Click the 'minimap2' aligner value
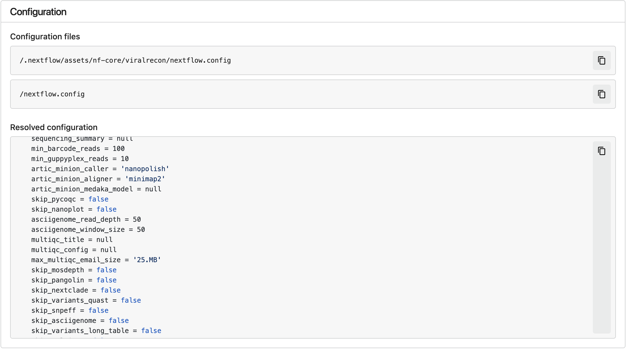626x349 pixels. [x=145, y=179]
